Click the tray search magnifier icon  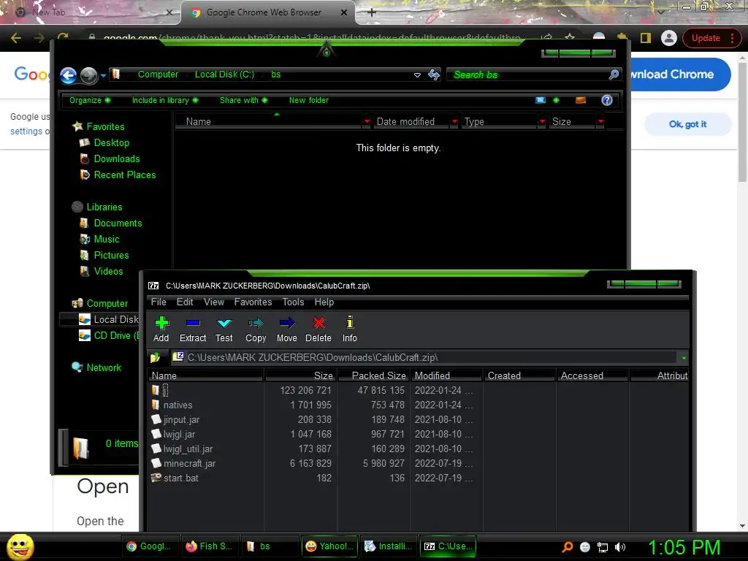point(568,547)
